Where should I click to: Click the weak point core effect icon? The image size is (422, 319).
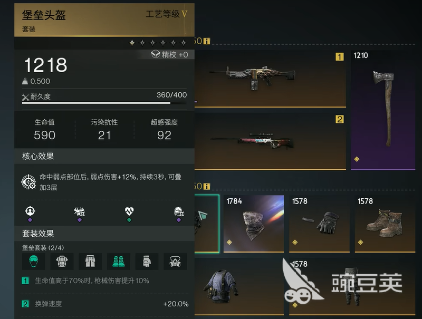28,182
